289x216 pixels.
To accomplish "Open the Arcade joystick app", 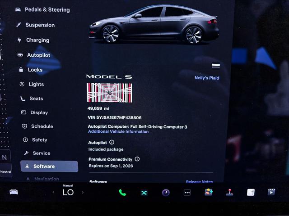I will tap(229, 193).
